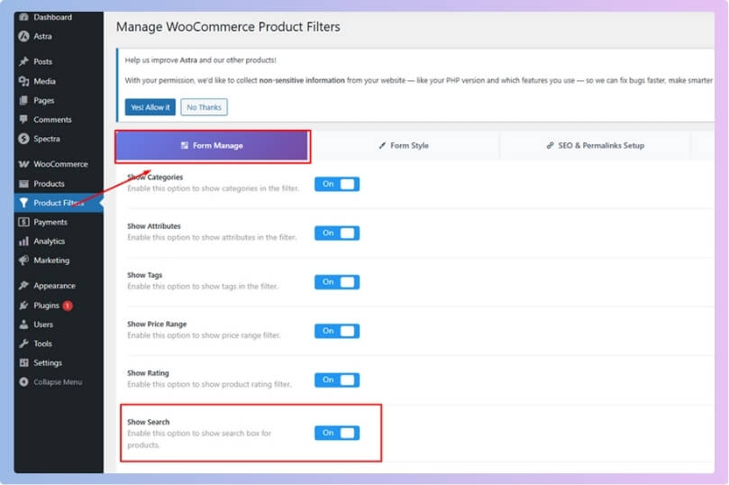Toggle the Show Attributes switch
Viewport: 729px width, 485px height.
tap(337, 233)
